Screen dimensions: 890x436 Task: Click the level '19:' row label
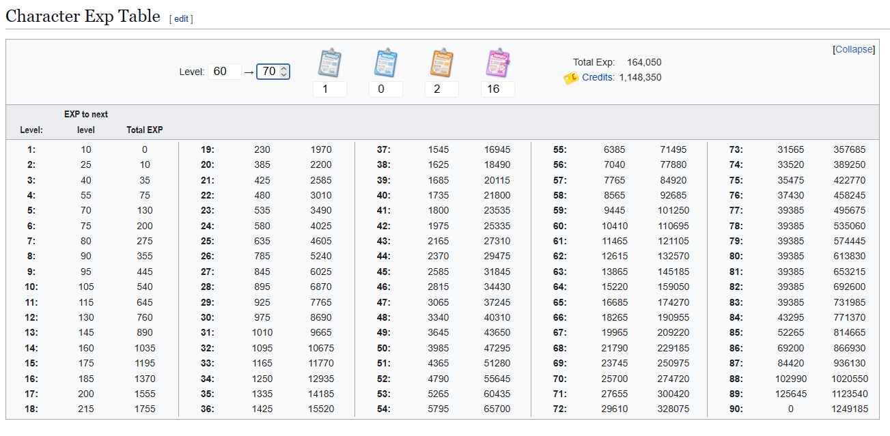pyautogui.click(x=208, y=149)
